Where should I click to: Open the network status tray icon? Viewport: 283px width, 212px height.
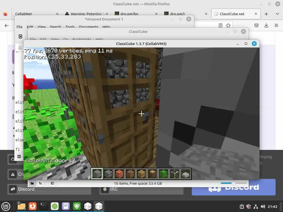point(256,206)
